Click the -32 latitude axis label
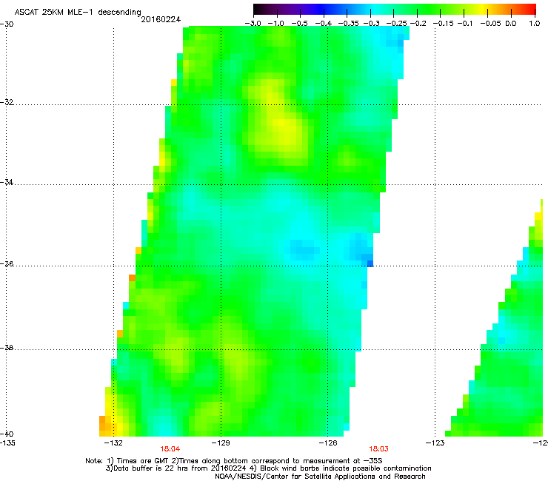 7,102
